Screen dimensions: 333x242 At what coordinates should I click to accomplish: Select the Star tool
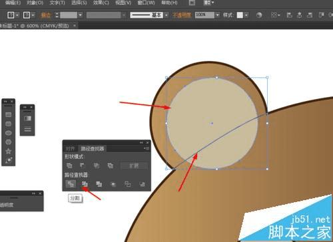click(x=8, y=151)
